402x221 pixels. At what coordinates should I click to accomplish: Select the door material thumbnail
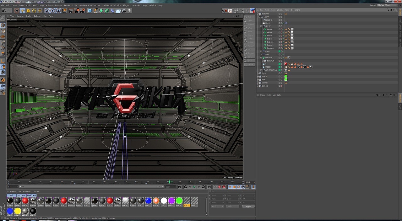[194, 202]
